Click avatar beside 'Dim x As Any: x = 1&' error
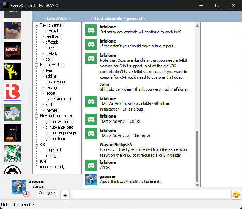This screenshot has height=209, width=242. coord(91,134)
